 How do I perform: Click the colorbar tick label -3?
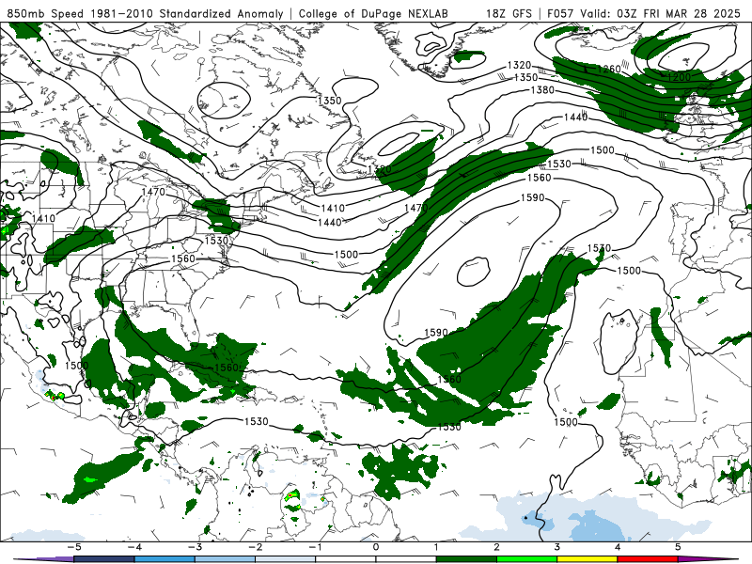pyautogui.click(x=195, y=547)
